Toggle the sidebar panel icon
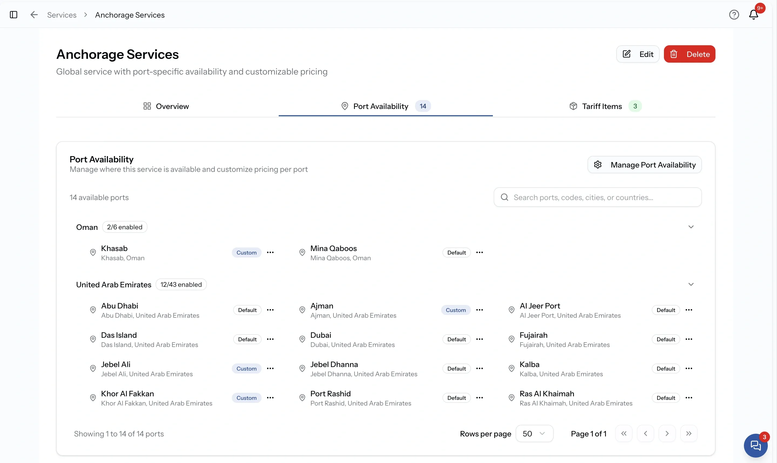 pos(13,15)
